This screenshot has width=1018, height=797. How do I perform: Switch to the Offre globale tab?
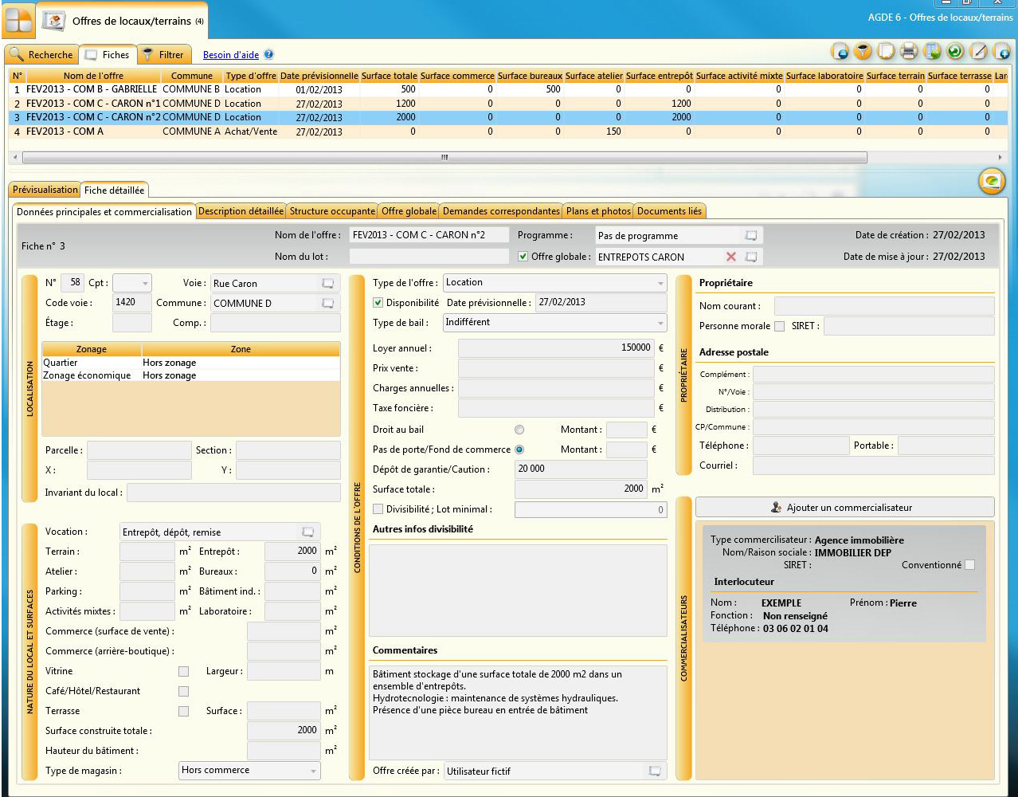[x=409, y=211]
